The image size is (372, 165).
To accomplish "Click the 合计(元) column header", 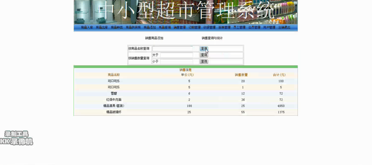I will (x=279, y=75).
